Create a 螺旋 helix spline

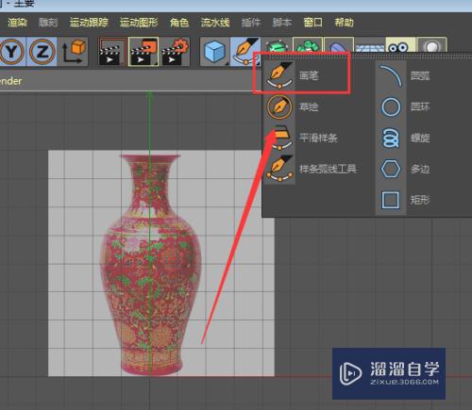404,138
